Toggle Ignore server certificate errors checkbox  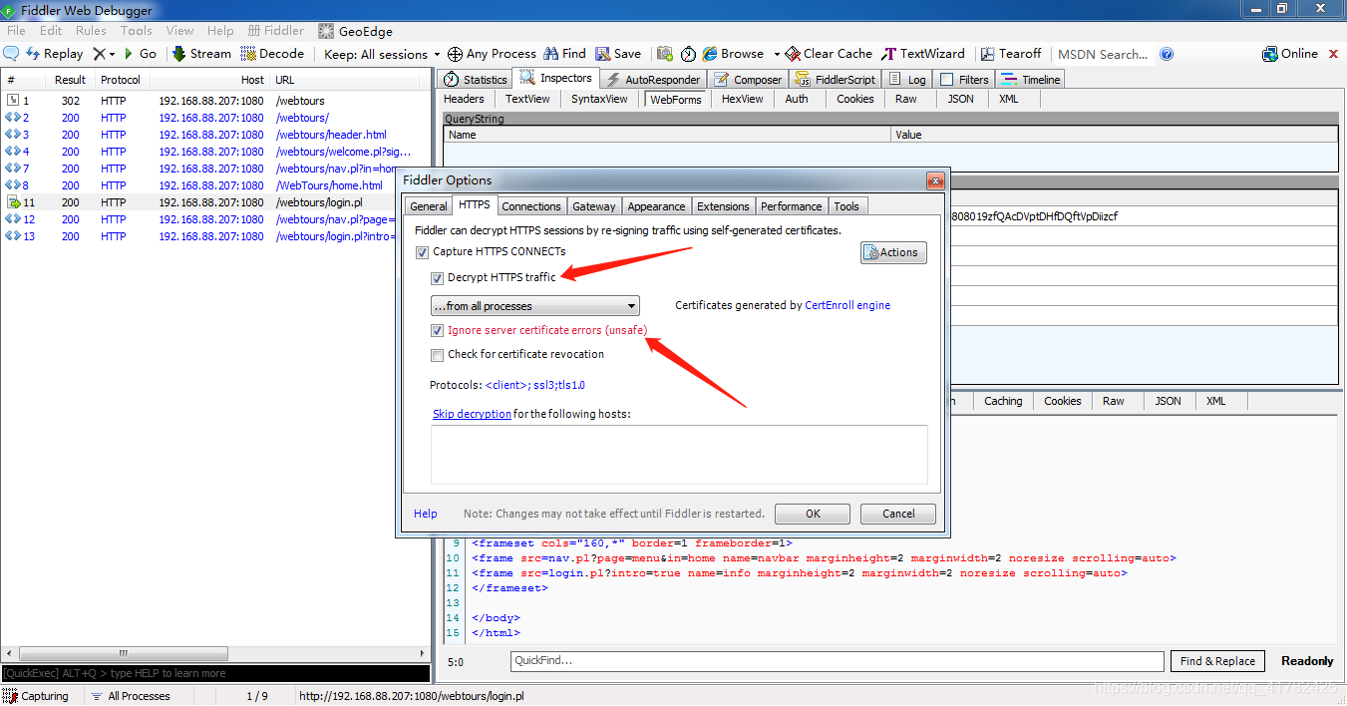click(438, 330)
